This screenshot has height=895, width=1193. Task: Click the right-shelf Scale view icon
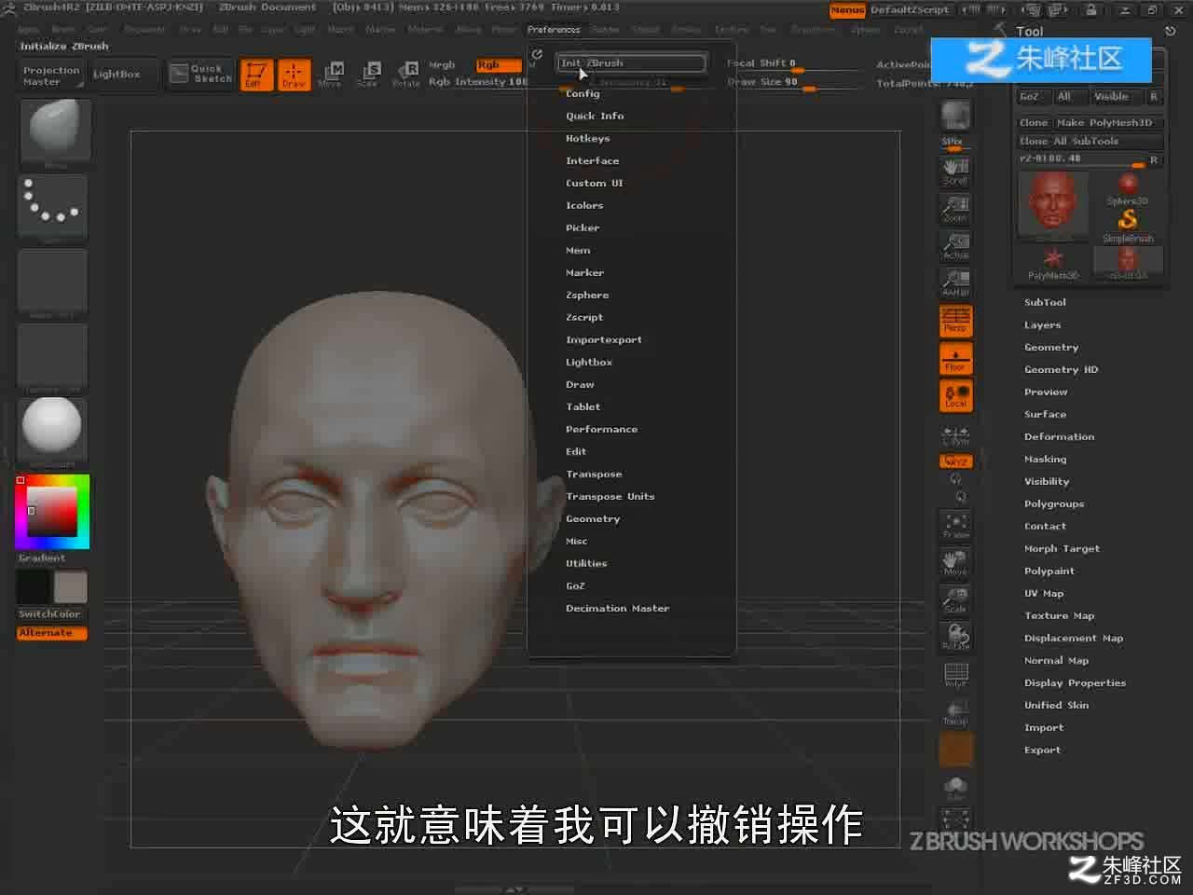[x=955, y=599]
